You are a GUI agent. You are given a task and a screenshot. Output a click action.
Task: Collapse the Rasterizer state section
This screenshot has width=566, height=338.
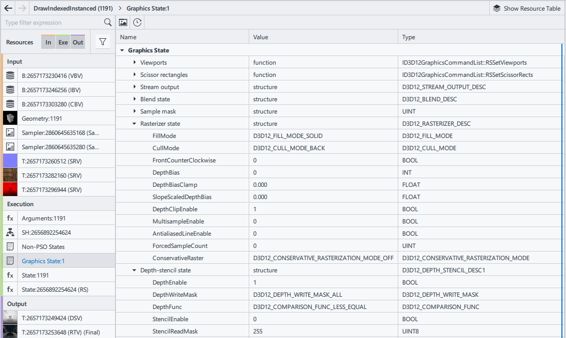point(135,124)
